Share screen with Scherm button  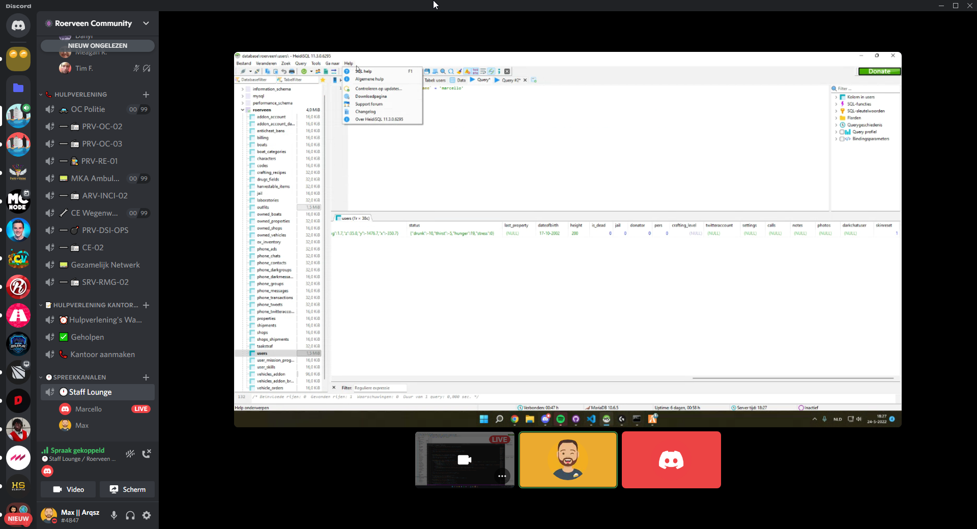[x=128, y=489]
